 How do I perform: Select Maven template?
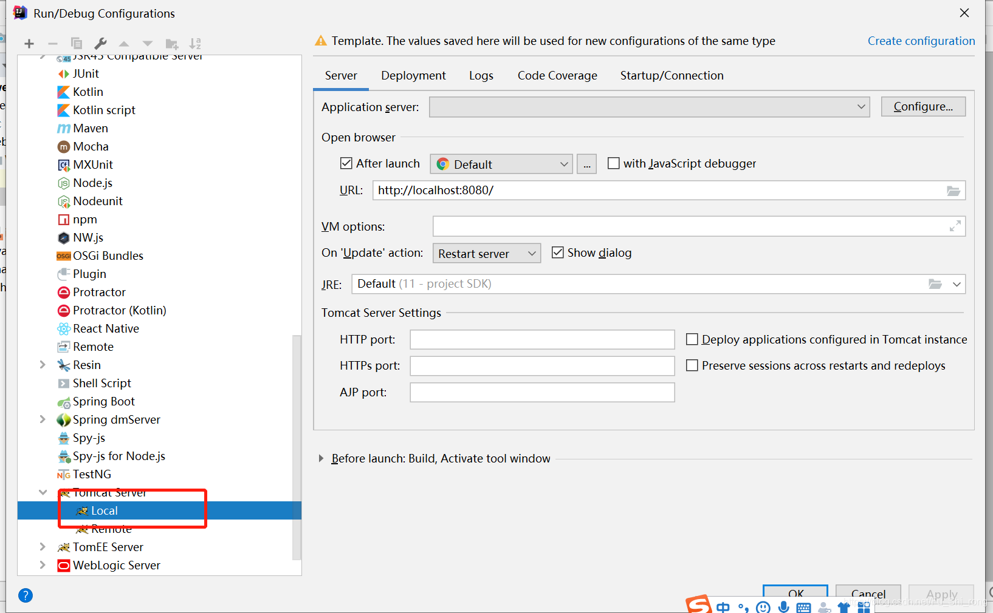click(x=91, y=128)
